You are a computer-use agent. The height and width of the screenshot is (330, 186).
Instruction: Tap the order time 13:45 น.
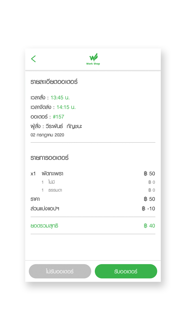tap(60, 98)
